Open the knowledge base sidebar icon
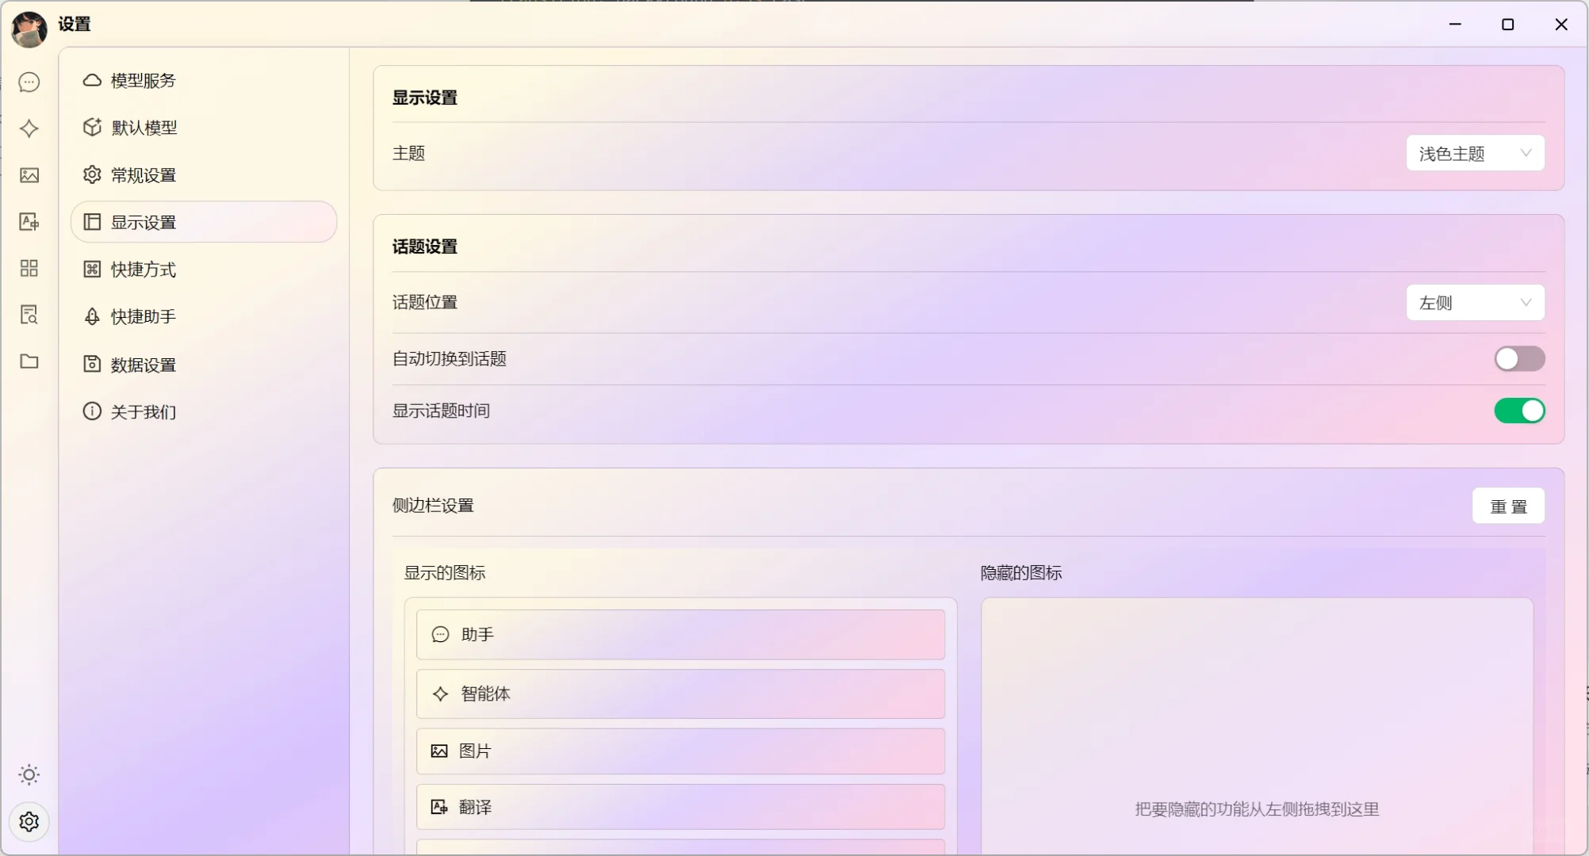1589x856 pixels. tap(29, 315)
